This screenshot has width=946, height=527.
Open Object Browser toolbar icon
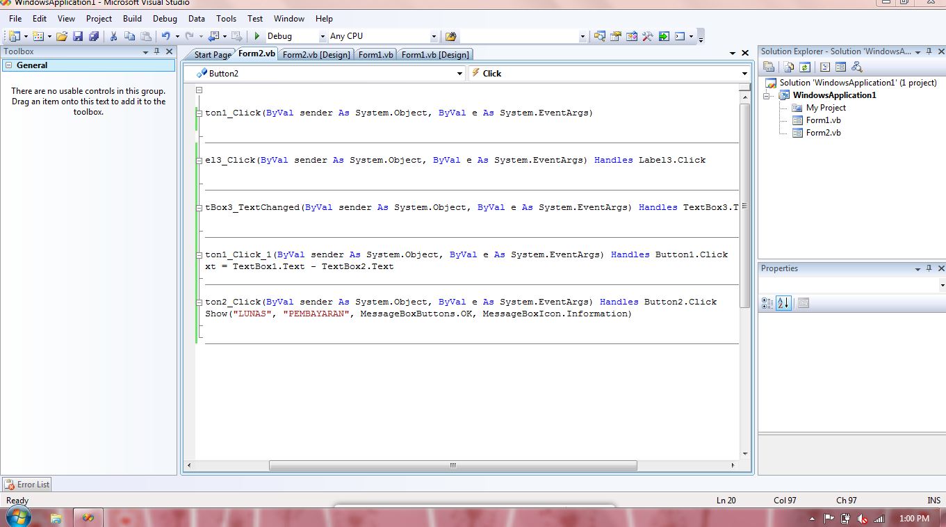click(631, 36)
